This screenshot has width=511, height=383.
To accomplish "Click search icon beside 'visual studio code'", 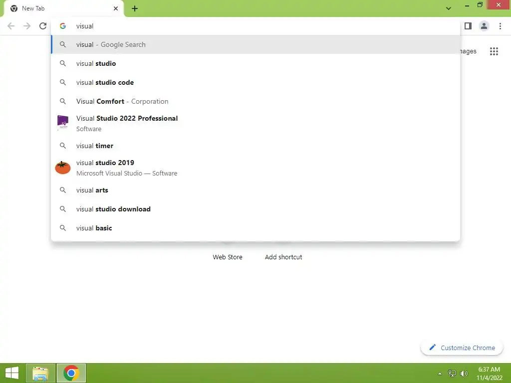I will [x=63, y=82].
